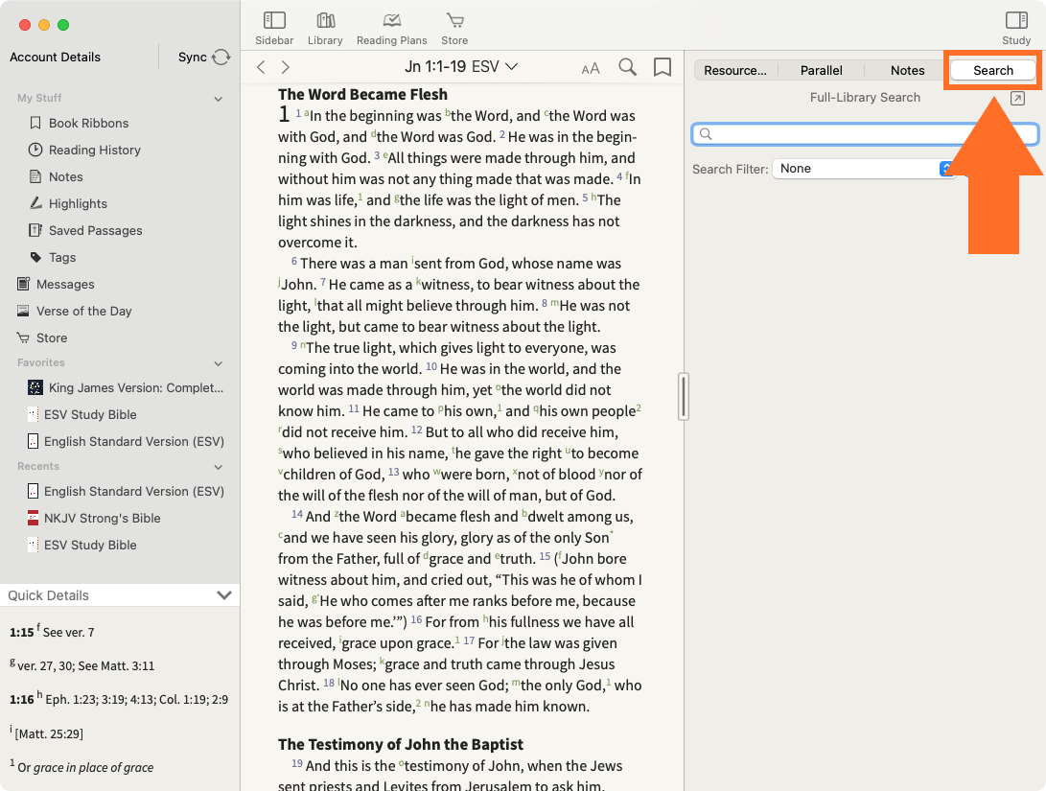Collapse the Quick Details panel
The height and width of the screenshot is (791, 1046).
pos(224,594)
